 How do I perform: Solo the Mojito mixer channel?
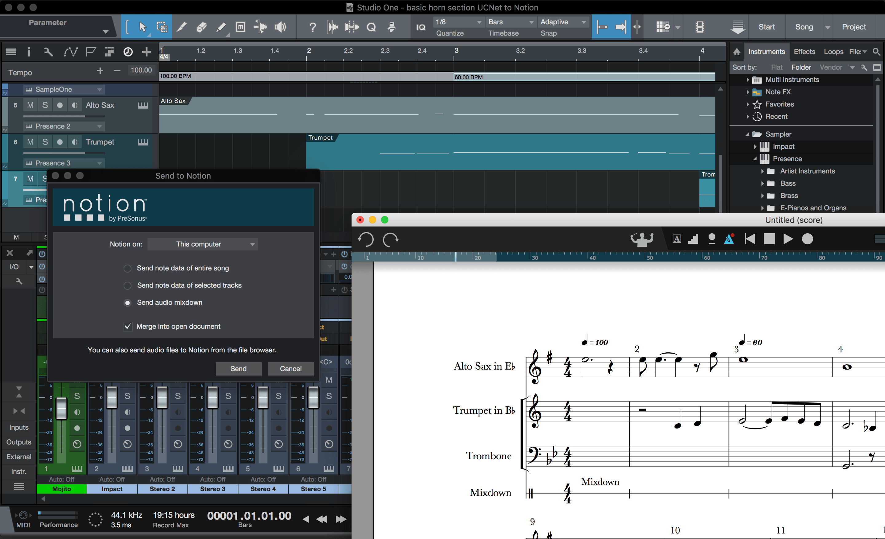click(x=77, y=396)
